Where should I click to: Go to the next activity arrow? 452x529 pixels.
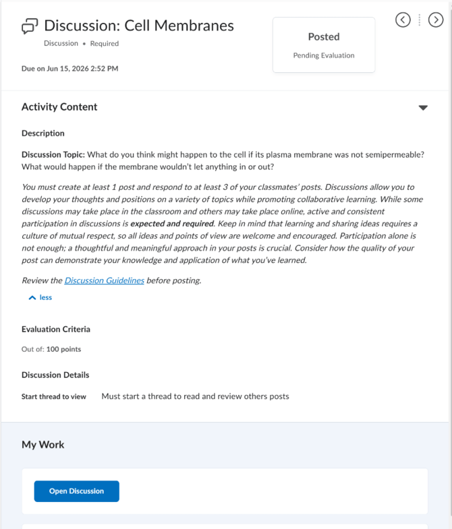coord(436,20)
